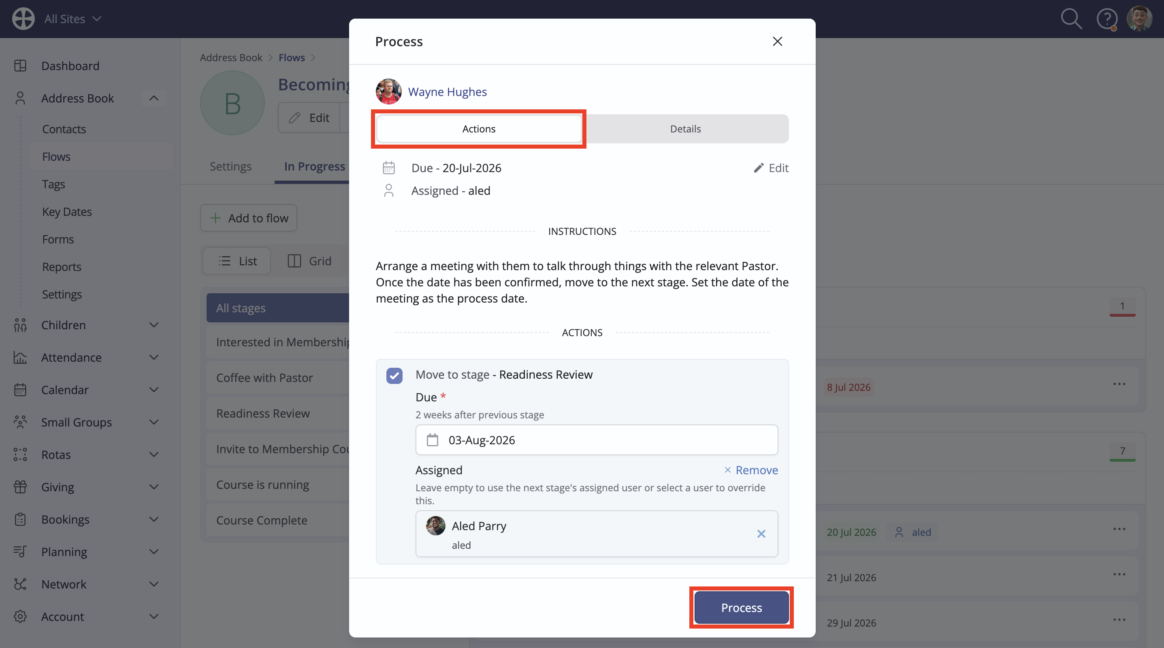Click Aled Parry's avatar in assigned field
1164x648 pixels.
[x=436, y=526]
